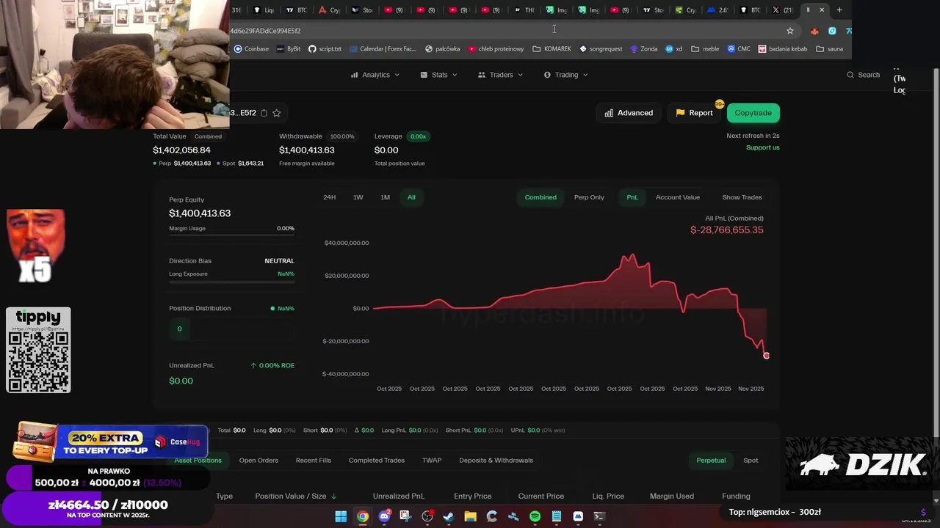Toggle Show Trades on chart
Screen dimensions: 940x528
click(742, 197)
